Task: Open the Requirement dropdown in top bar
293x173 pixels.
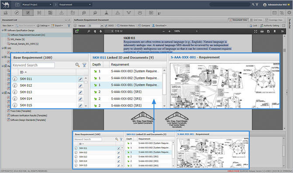Action: [x=75, y=4]
